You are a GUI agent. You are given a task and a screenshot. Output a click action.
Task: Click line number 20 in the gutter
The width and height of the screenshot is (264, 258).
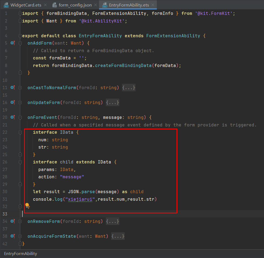pyautogui.click(x=5, y=117)
